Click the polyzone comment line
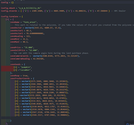The height and width of the screenshot is (125, 134). pyautogui.click(x=72, y=25)
